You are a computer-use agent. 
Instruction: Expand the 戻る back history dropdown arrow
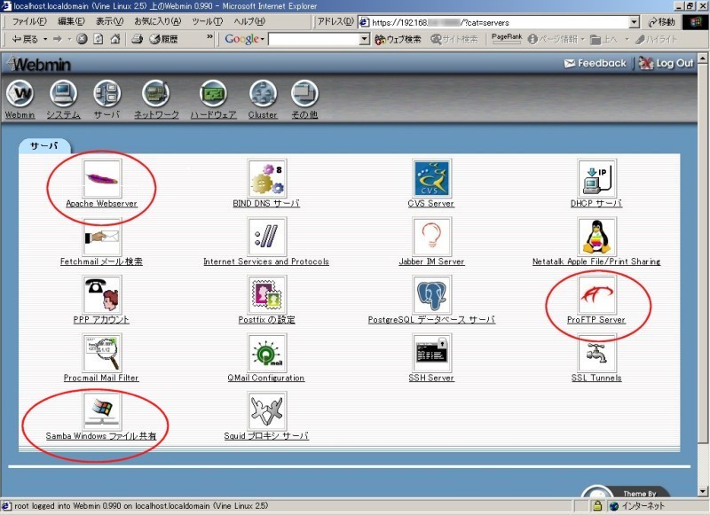pyautogui.click(x=45, y=39)
